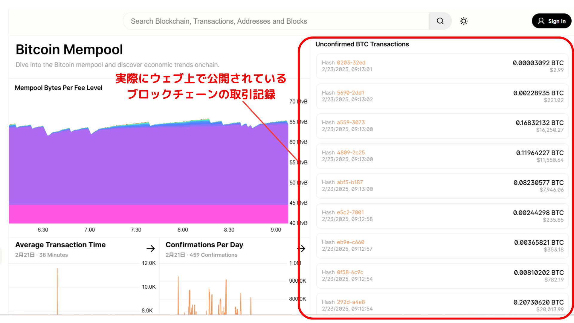This screenshot has width=574, height=323.
Task: Click the Sign In button
Action: [552, 21]
